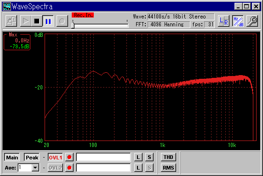Toggle the Peak hold button
263x176 pixels.
click(32, 158)
